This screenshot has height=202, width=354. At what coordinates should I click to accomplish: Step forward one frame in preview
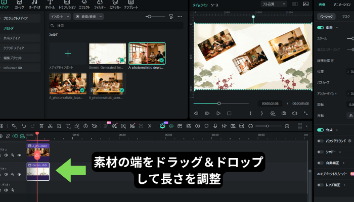click(x=207, y=113)
